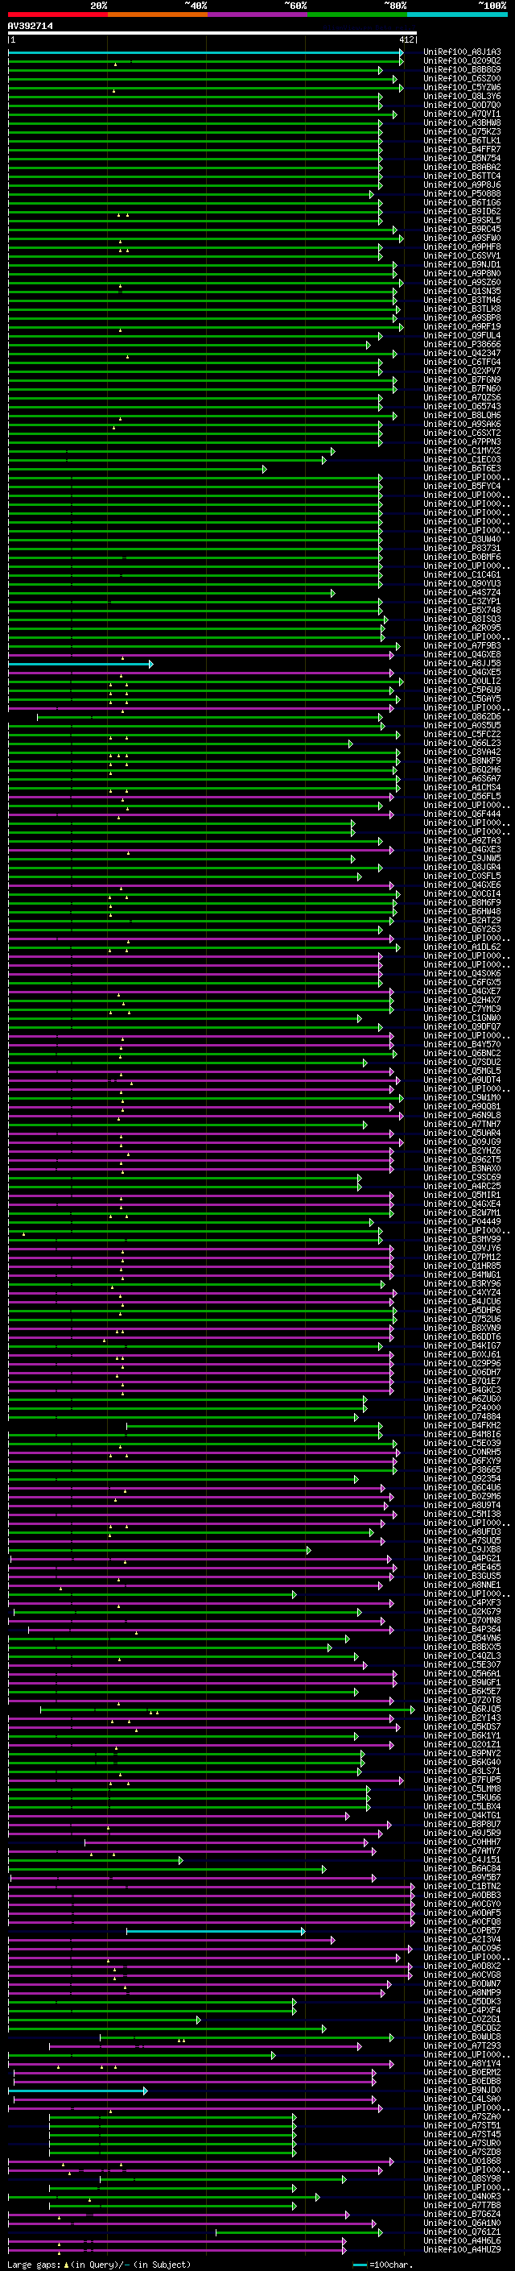515x2271 pixels.
Task: Select hit label UniRef100_C1GNW0
Action: coord(462,1018)
